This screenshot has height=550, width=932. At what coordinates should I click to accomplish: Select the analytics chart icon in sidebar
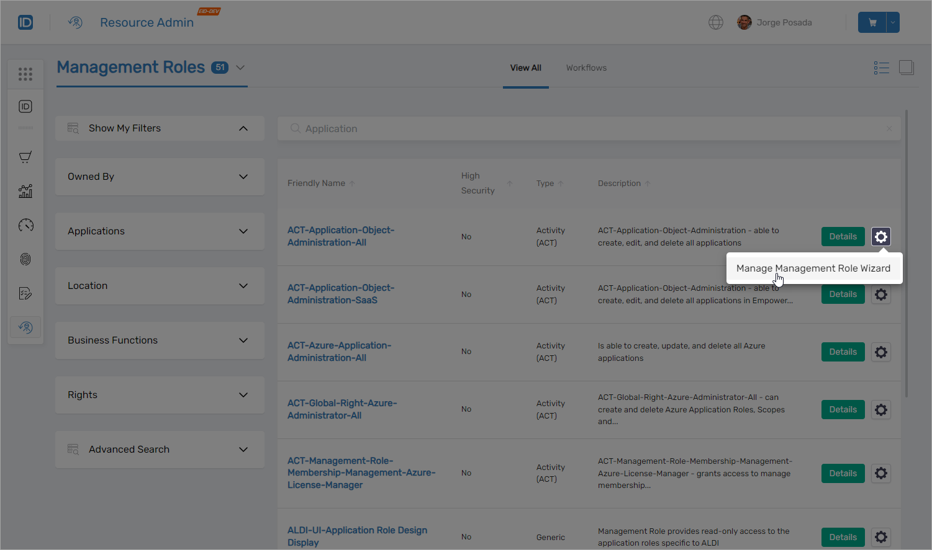click(25, 191)
